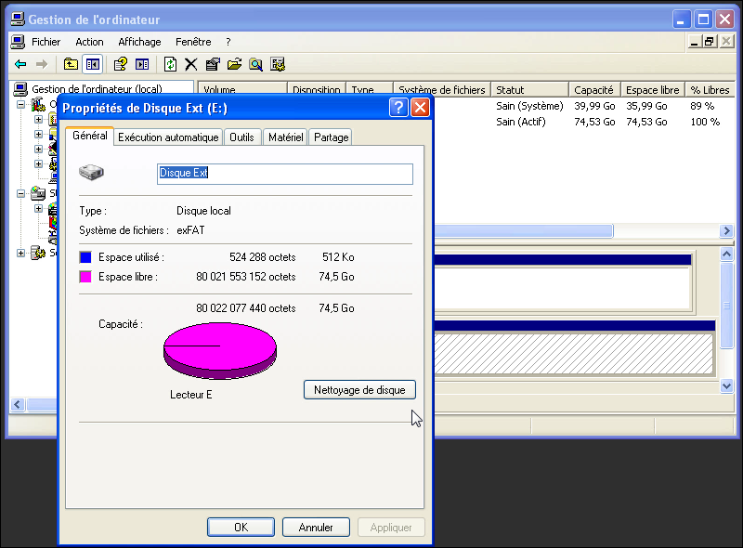Click the hard drive icon in Properties dialog

pyautogui.click(x=91, y=172)
